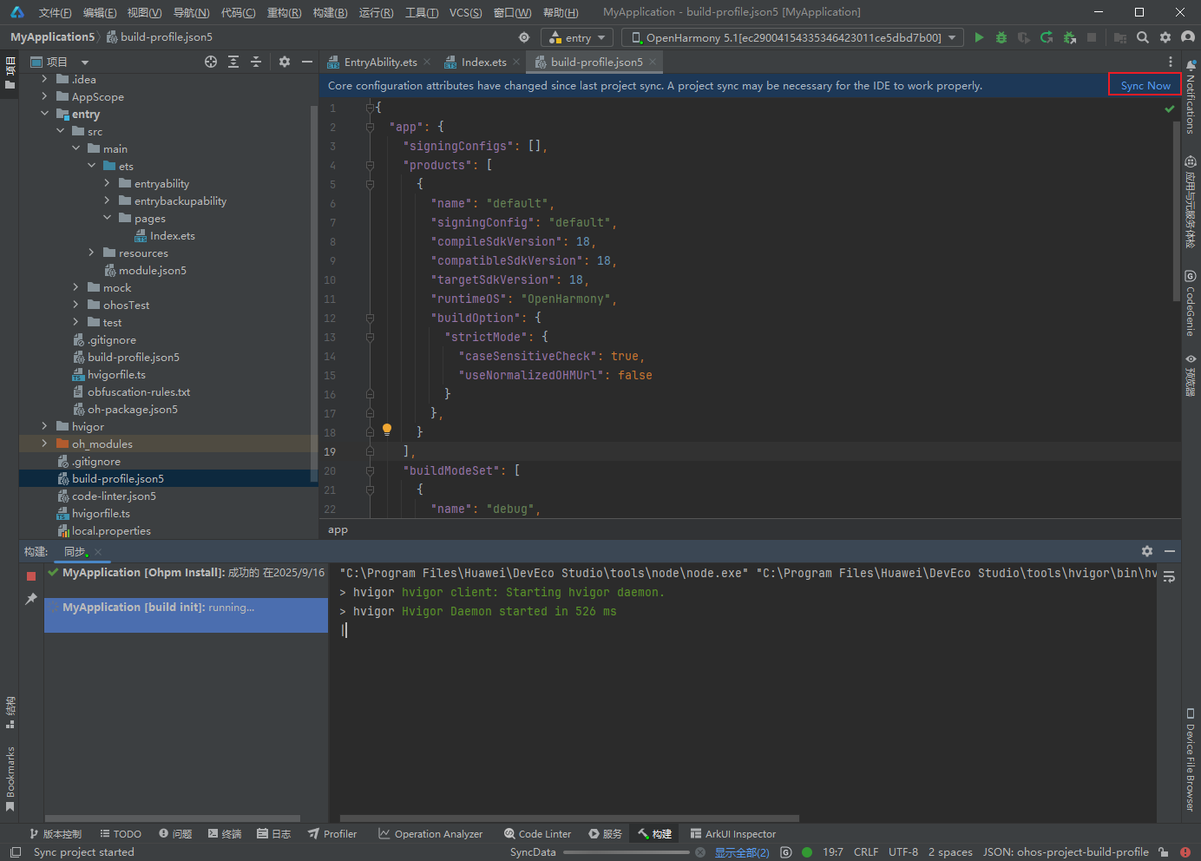The width and height of the screenshot is (1201, 861).
Task: Select opened file target icon in project panel
Action: (x=211, y=62)
